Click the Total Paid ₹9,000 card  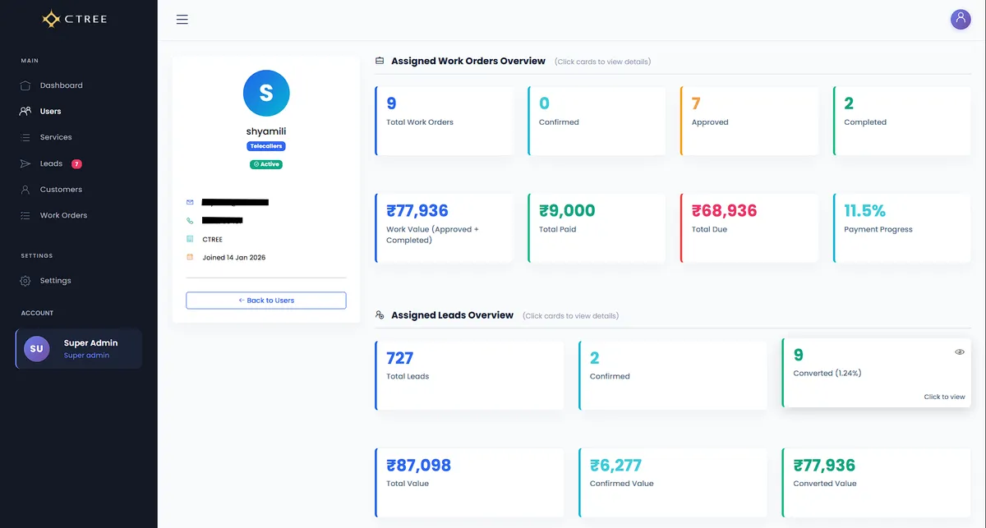pyautogui.click(x=597, y=228)
